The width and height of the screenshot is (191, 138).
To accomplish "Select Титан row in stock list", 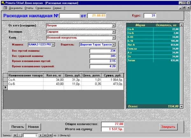I will point(153,60).
